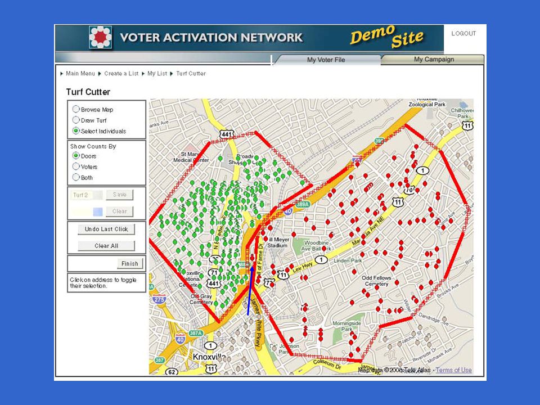540x405 pixels.
Task: Show counts by Both
Action: (76, 177)
